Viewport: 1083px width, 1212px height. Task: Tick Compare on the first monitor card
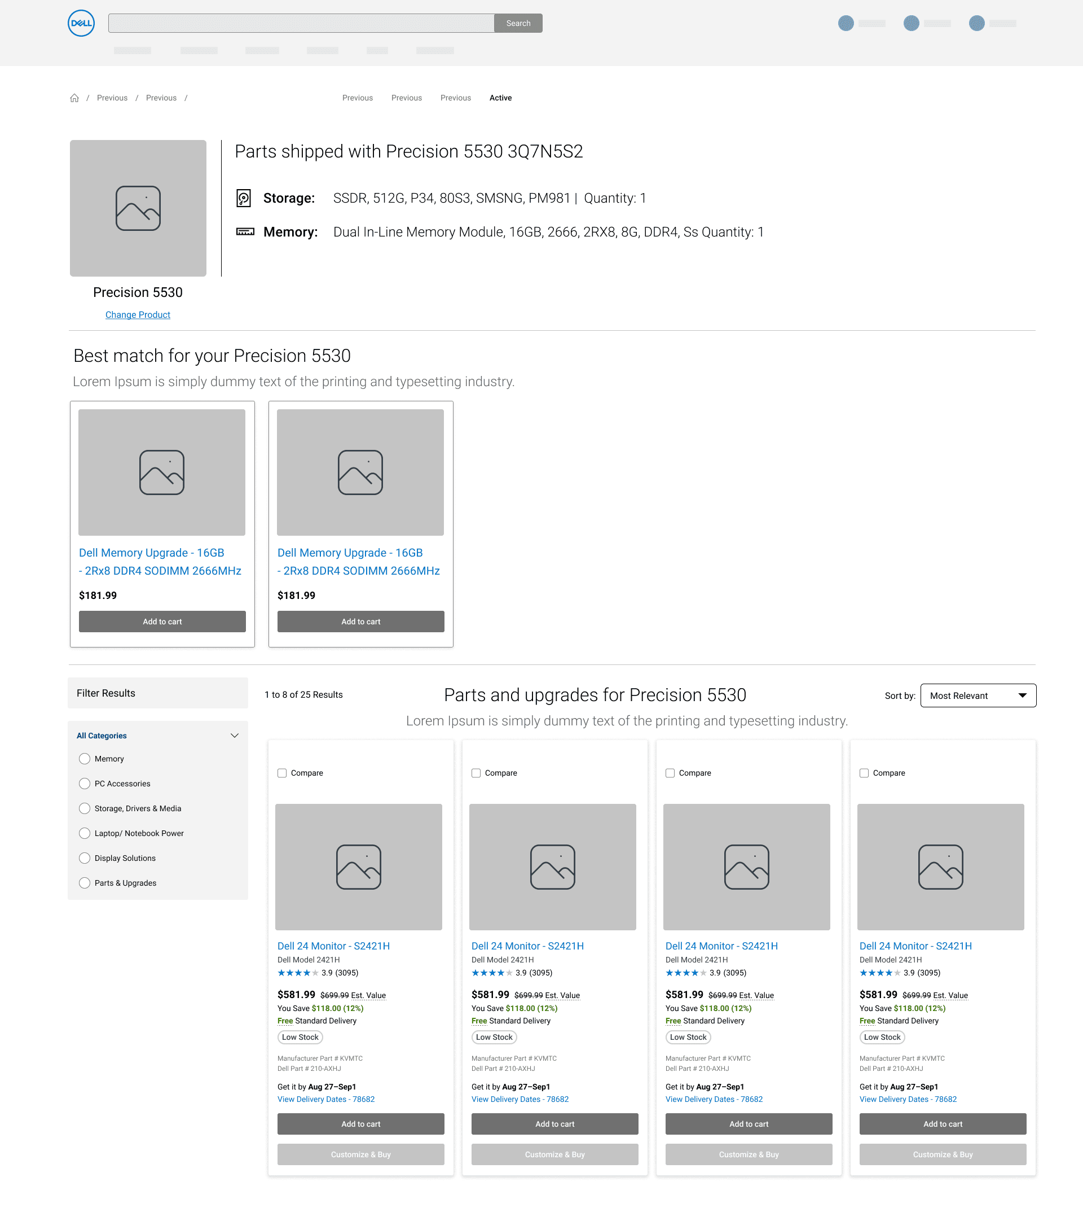pos(282,773)
